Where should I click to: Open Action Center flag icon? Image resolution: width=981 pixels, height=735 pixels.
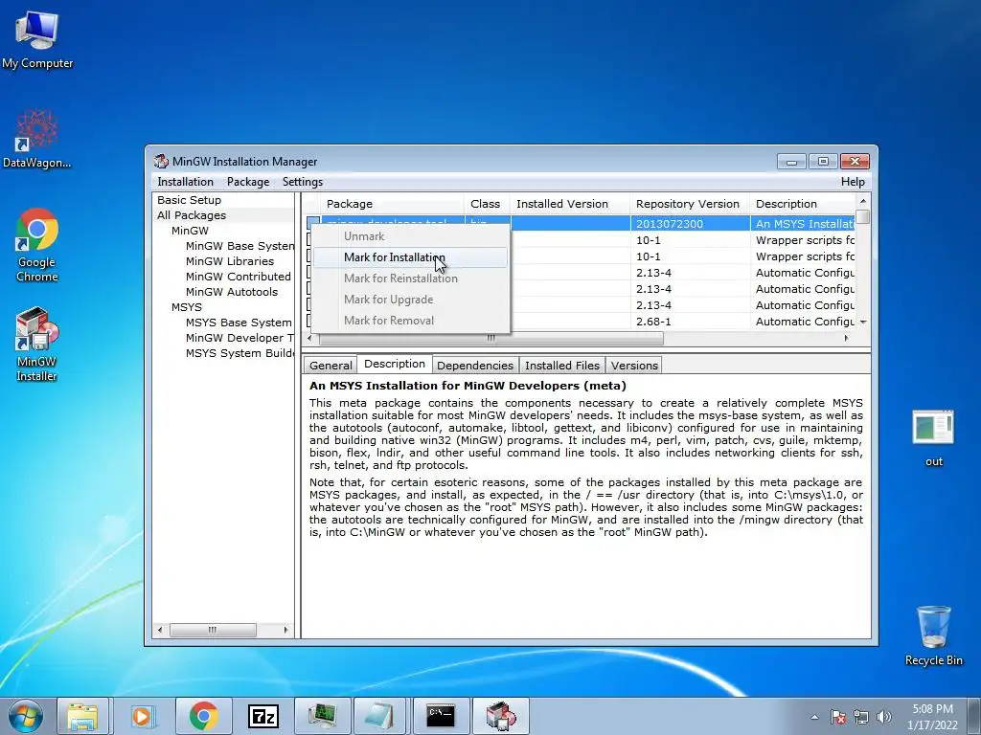point(838,717)
